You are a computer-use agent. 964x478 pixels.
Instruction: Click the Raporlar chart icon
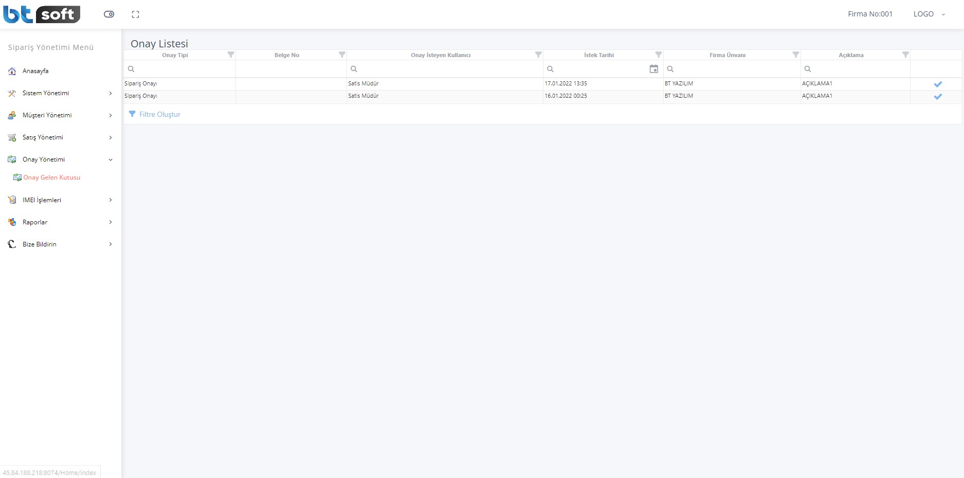pos(12,222)
